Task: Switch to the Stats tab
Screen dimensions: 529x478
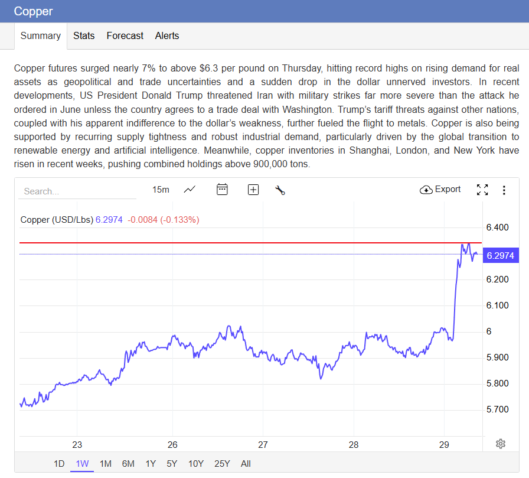Action: (84, 36)
